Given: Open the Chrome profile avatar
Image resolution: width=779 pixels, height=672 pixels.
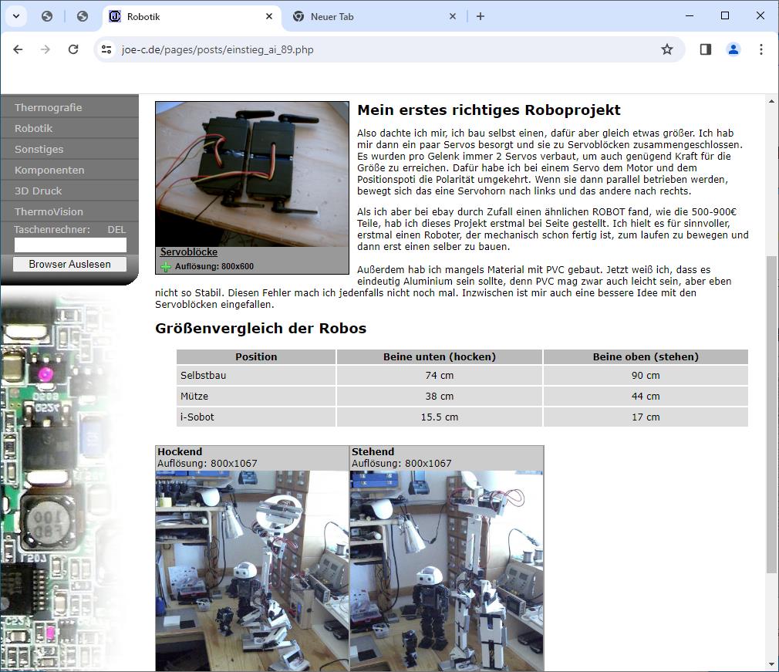Looking at the screenshot, I should coord(733,49).
